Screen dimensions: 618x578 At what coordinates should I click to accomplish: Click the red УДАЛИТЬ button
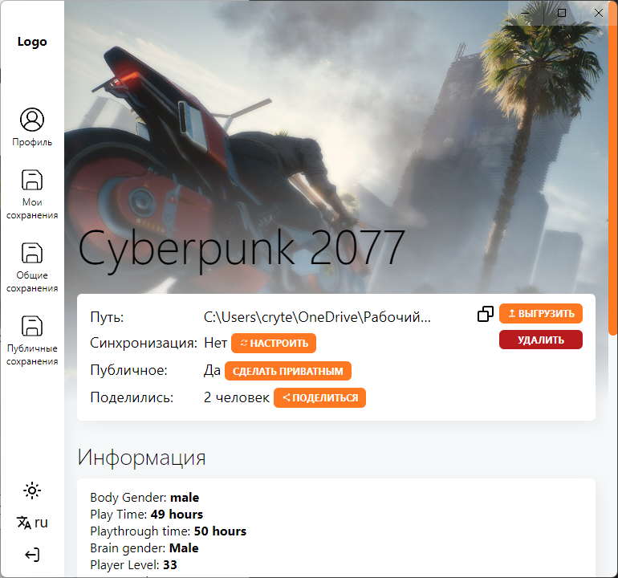point(541,340)
